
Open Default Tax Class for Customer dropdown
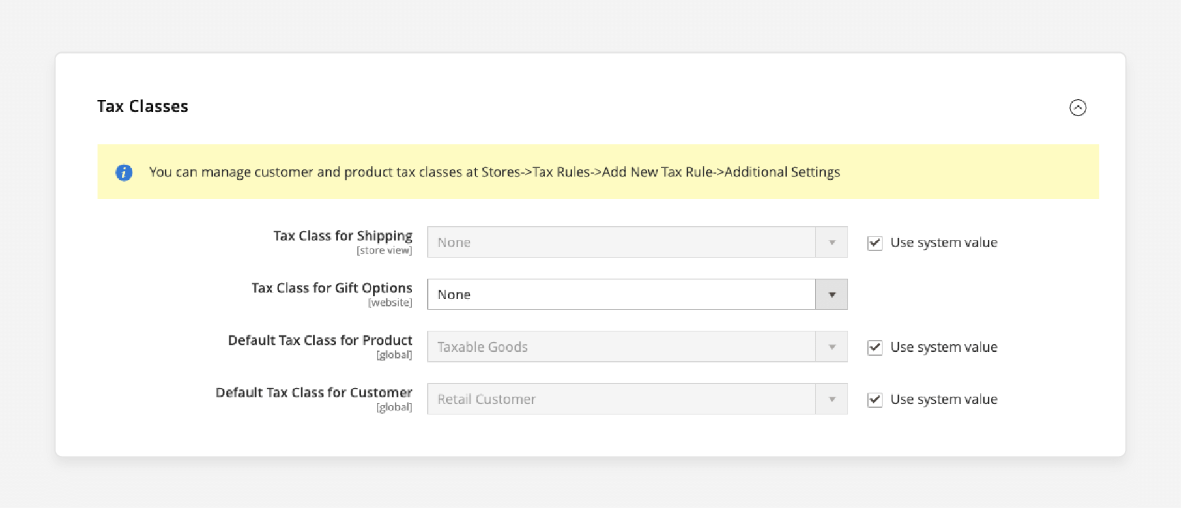pyautogui.click(x=637, y=399)
